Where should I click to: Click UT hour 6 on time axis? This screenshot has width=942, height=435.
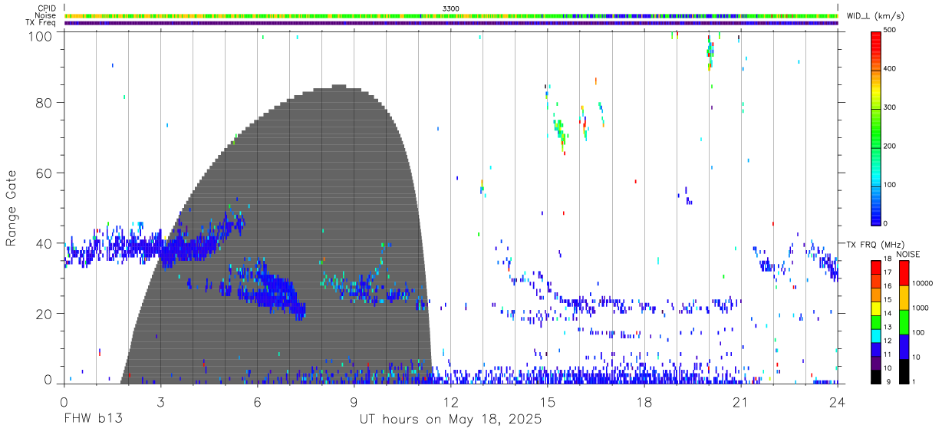click(x=257, y=402)
